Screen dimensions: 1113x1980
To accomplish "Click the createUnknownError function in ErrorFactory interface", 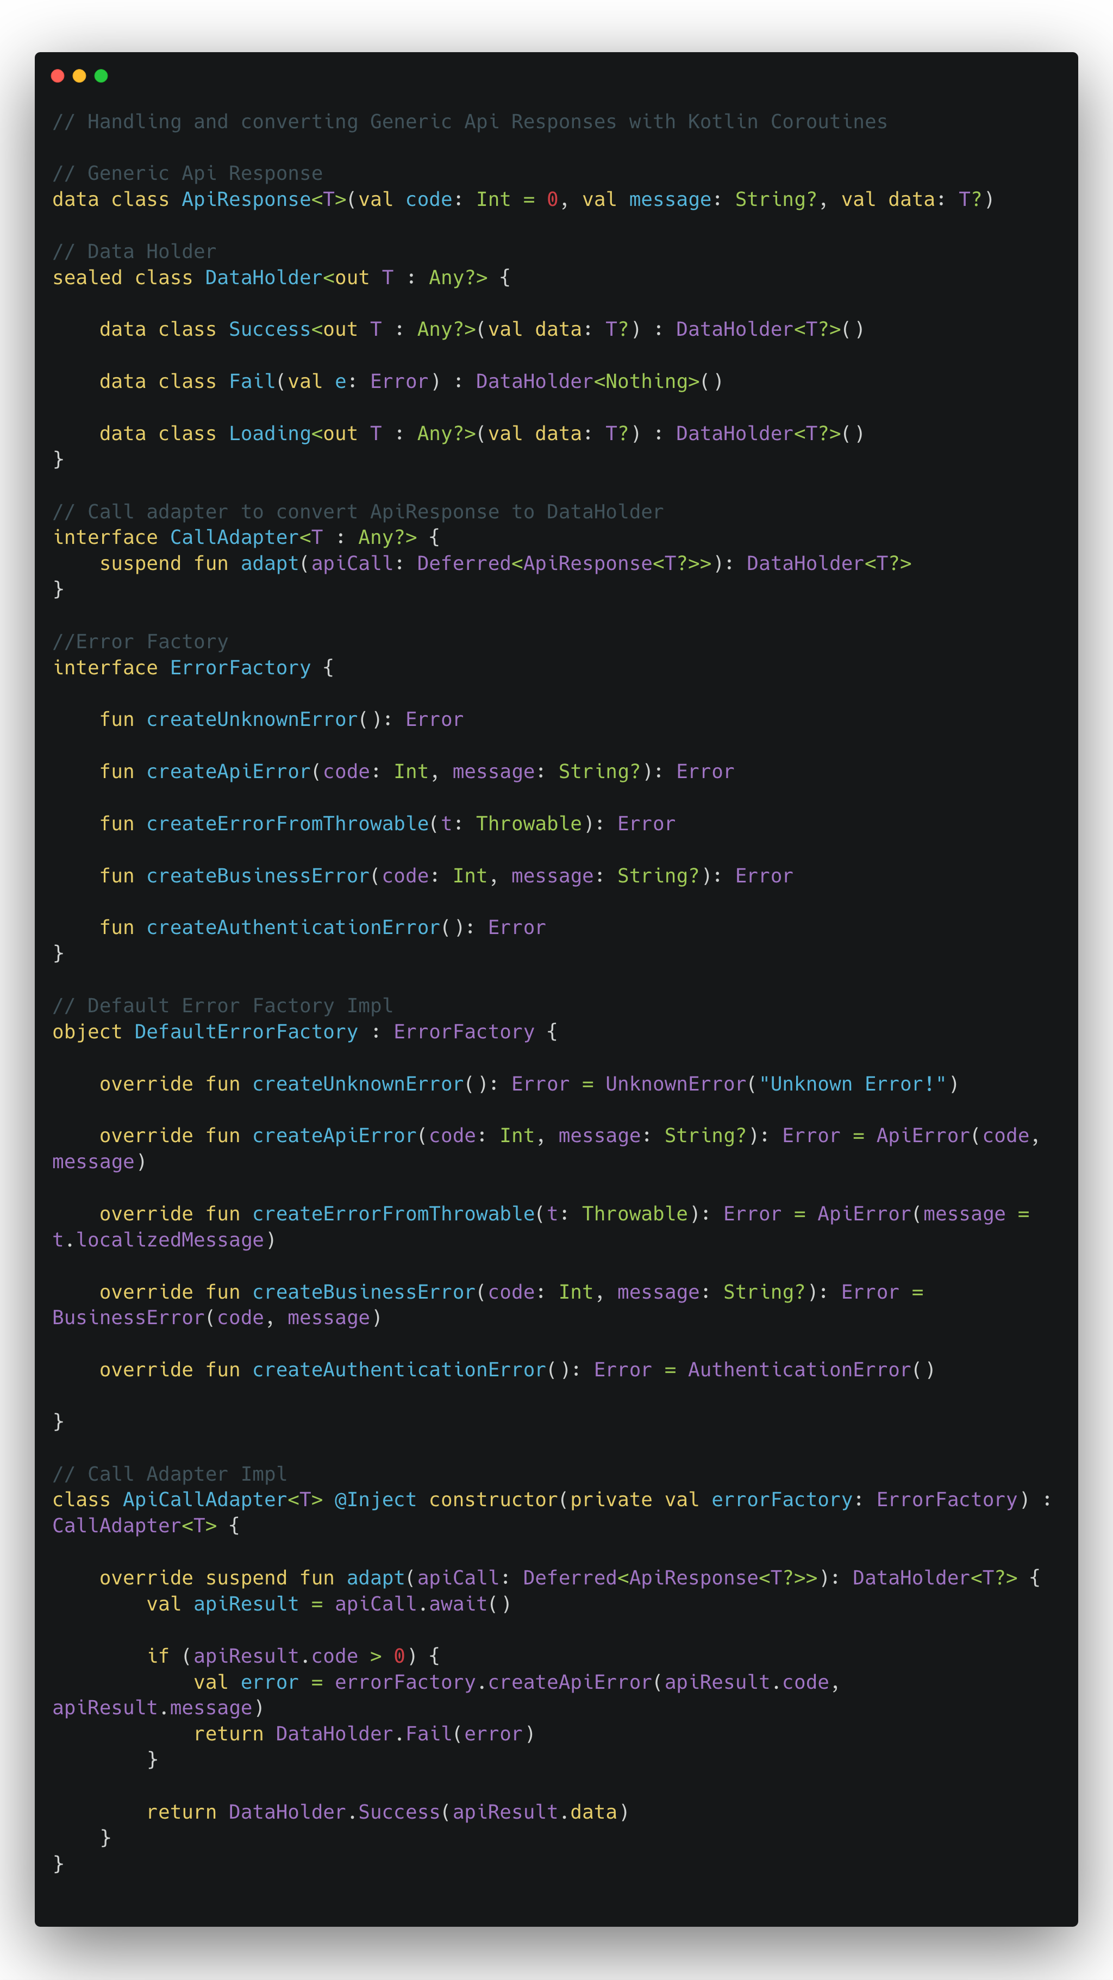I will [252, 719].
